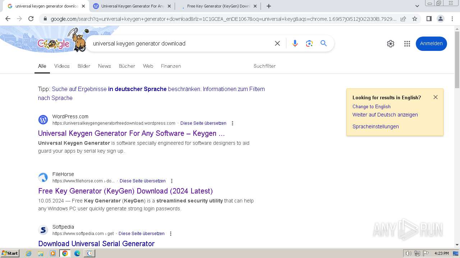Click the WordPress site favicon
460x258 pixels.
43,120
